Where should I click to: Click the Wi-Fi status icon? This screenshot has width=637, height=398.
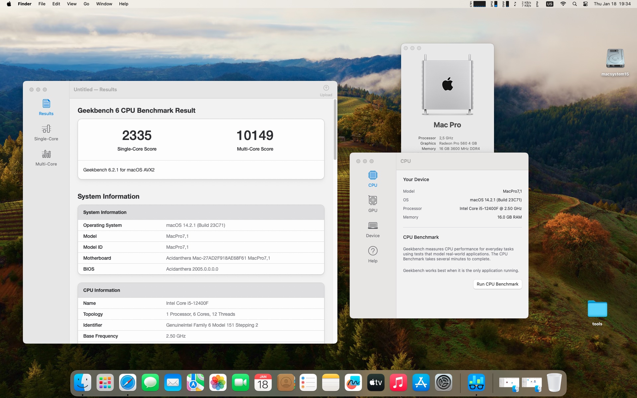pos(563,4)
